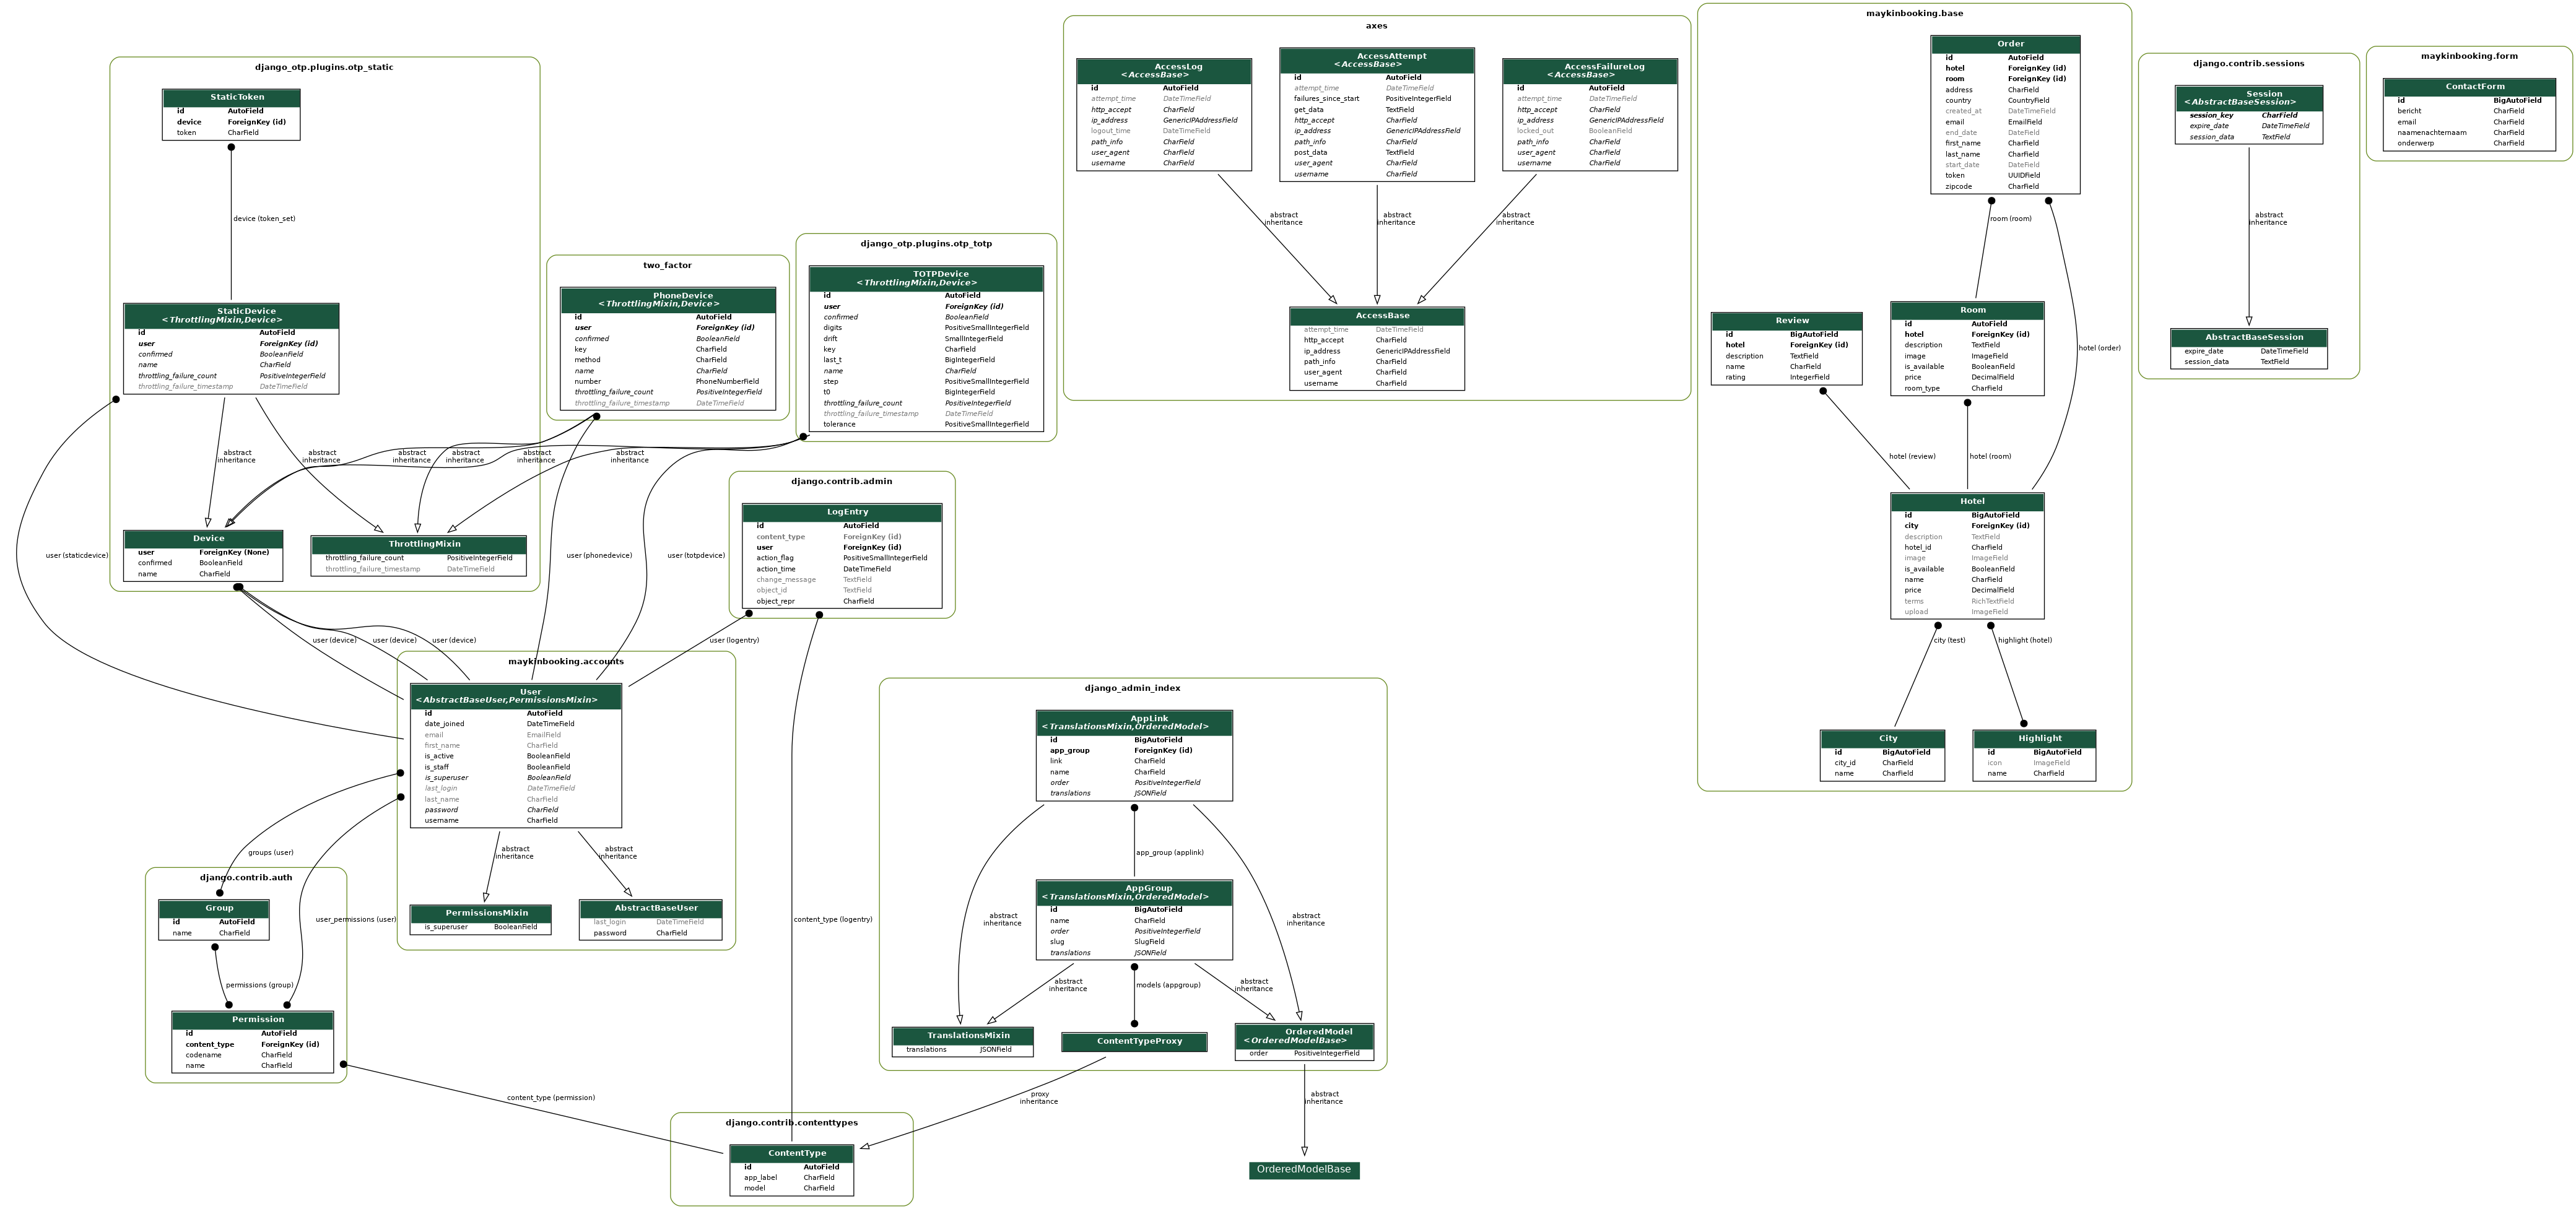Click the City model header
Image resolution: width=2576 pixels, height=1209 pixels.
(x=1882, y=739)
